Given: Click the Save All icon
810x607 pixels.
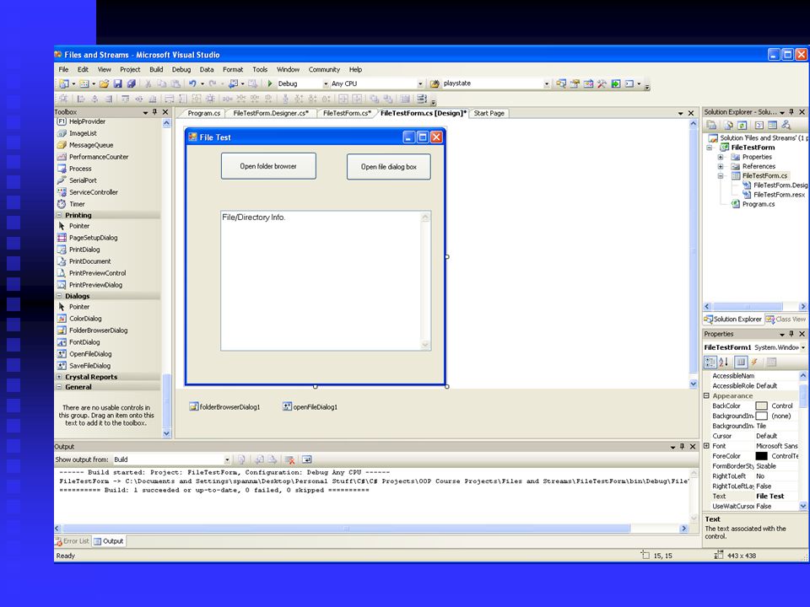Looking at the screenshot, I should (x=132, y=83).
